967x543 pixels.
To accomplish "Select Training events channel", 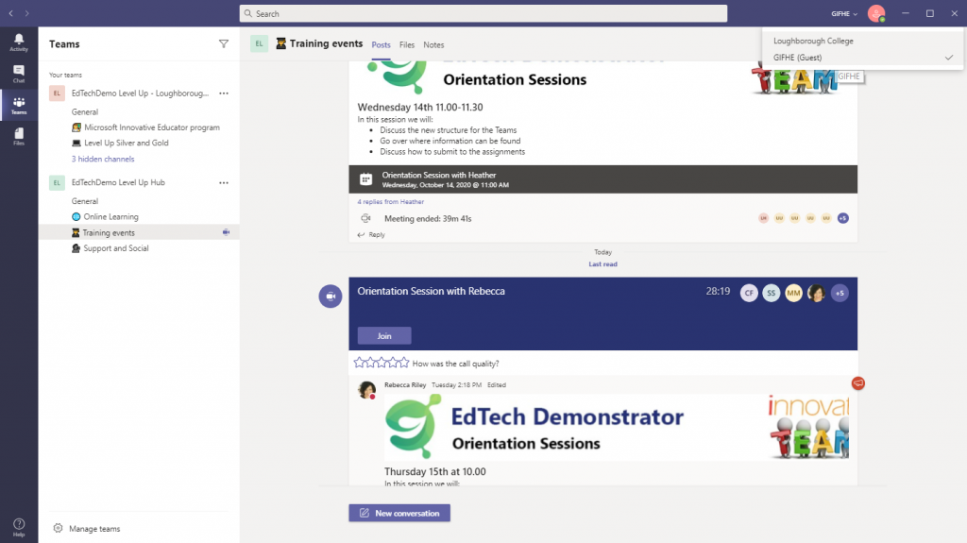I will [140, 232].
